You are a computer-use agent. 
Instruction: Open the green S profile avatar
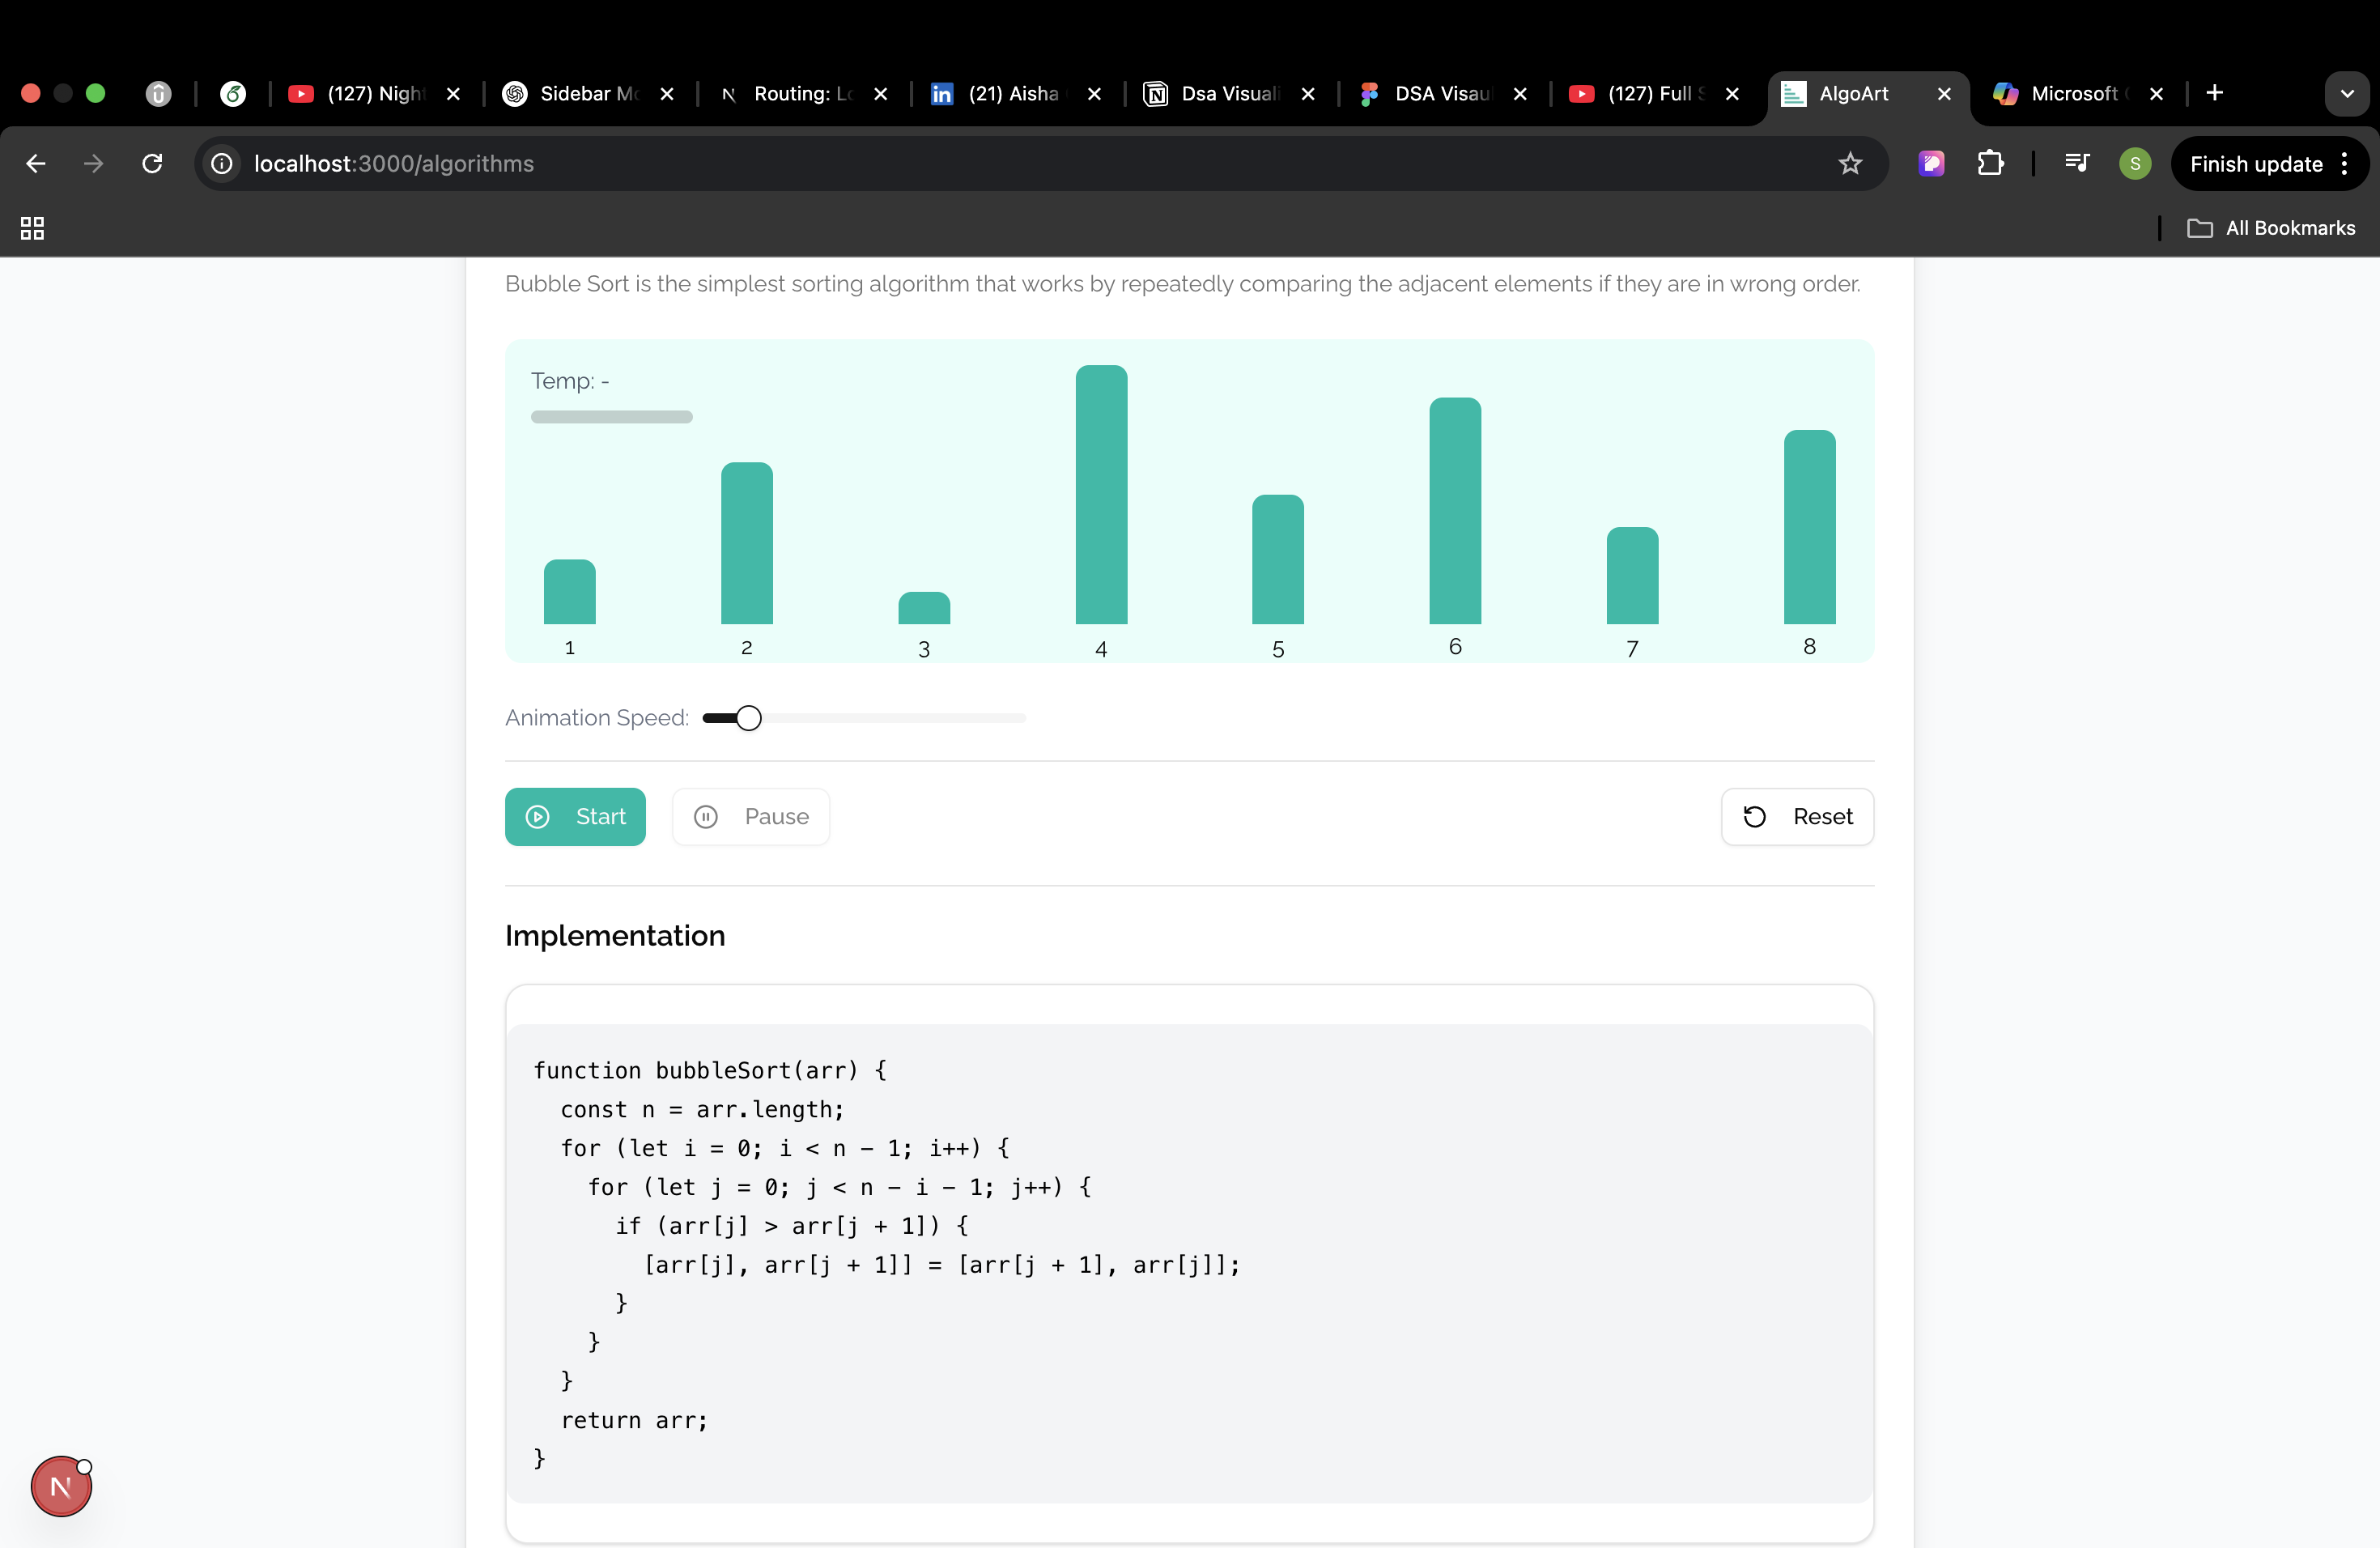[x=2135, y=164]
